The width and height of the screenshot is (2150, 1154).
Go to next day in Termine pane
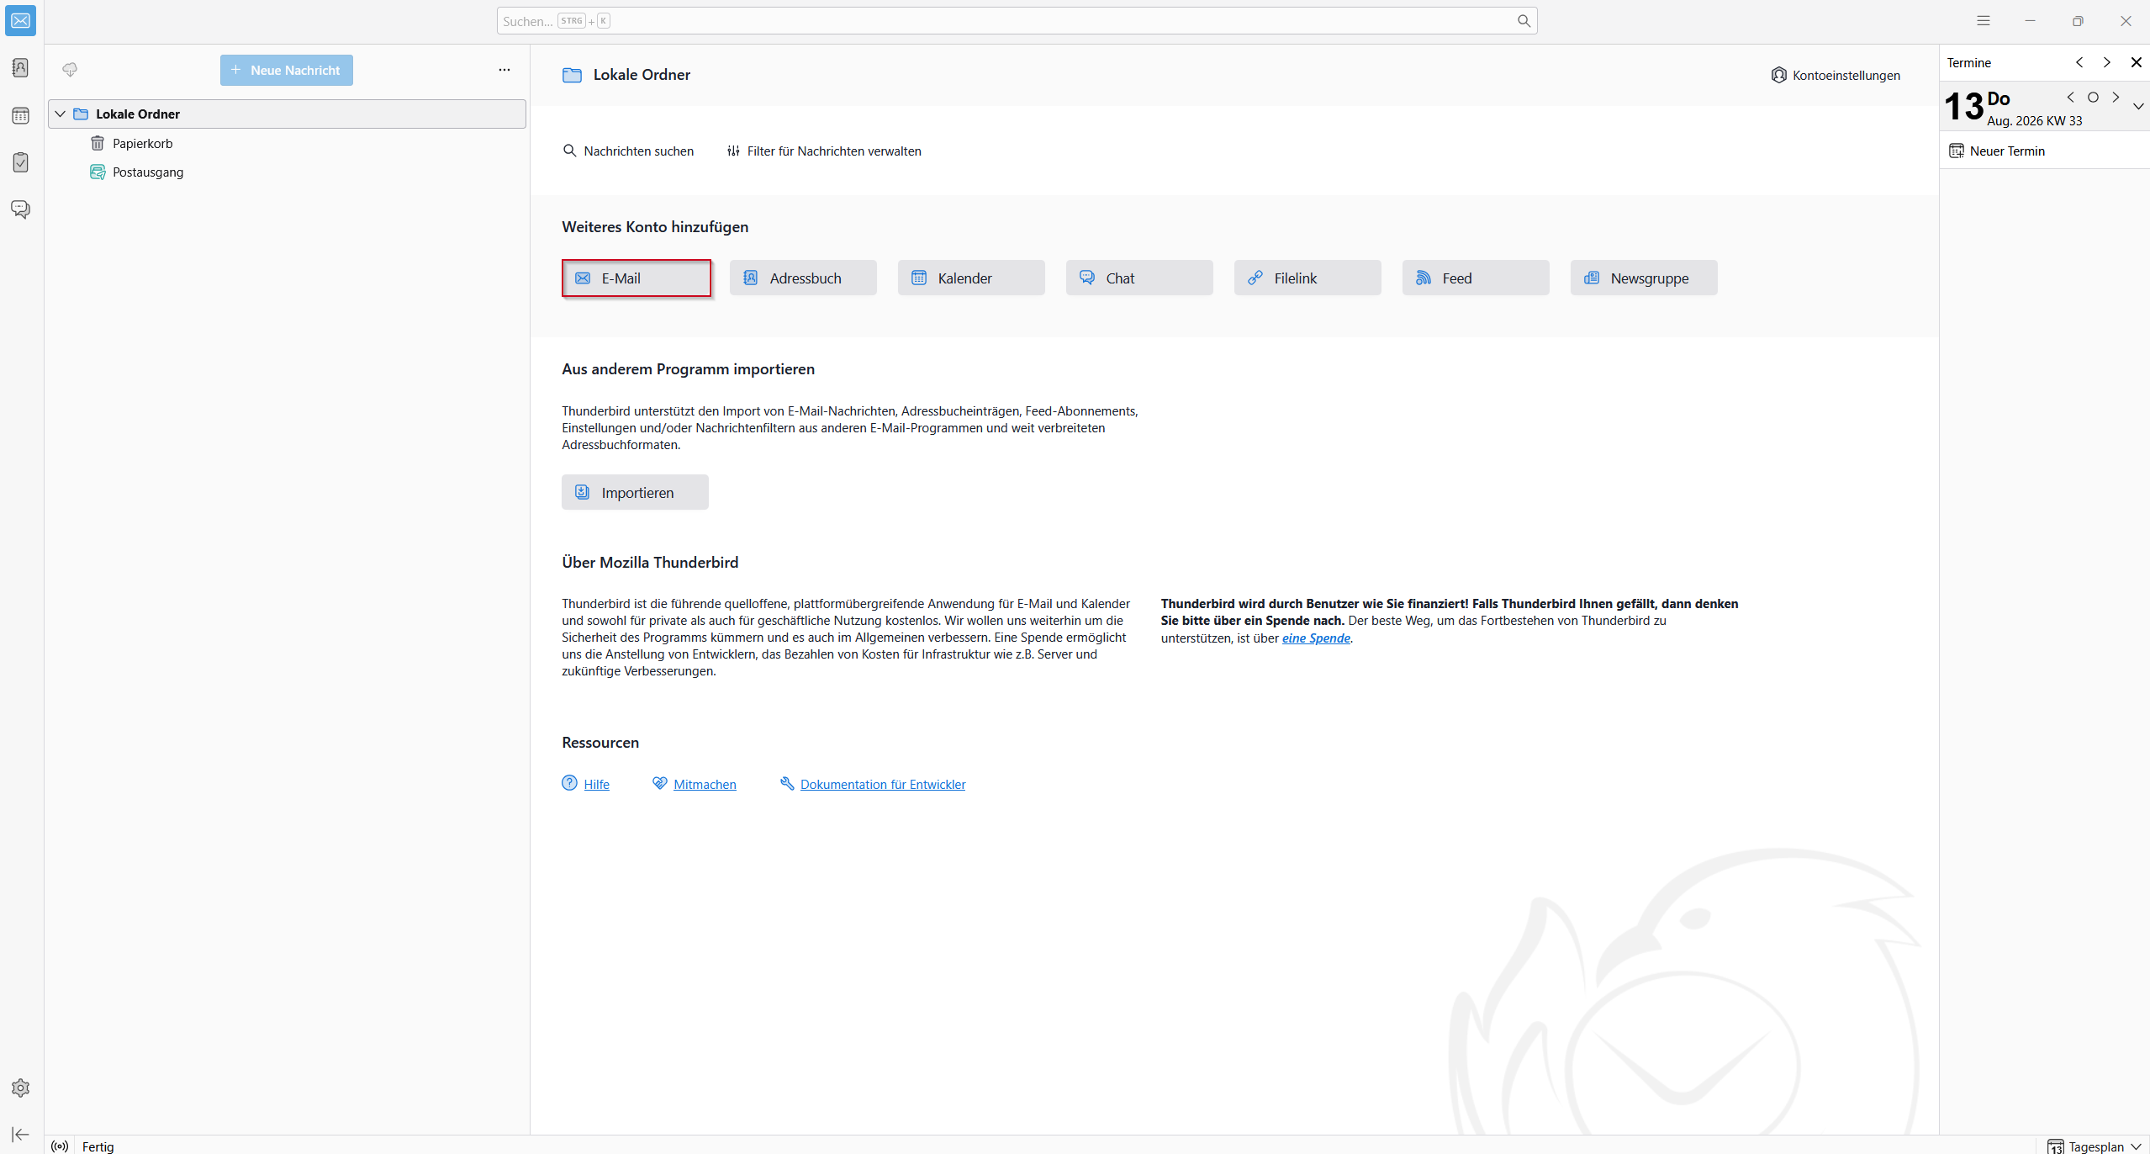coord(2116,98)
